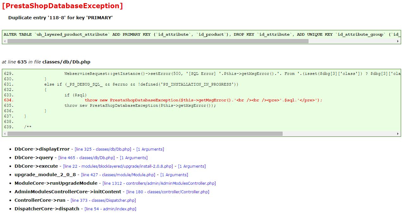The width and height of the screenshot is (402, 216).
Task: Open link 'line 325 - classes/db/Db.php'
Action: [x=103, y=149]
